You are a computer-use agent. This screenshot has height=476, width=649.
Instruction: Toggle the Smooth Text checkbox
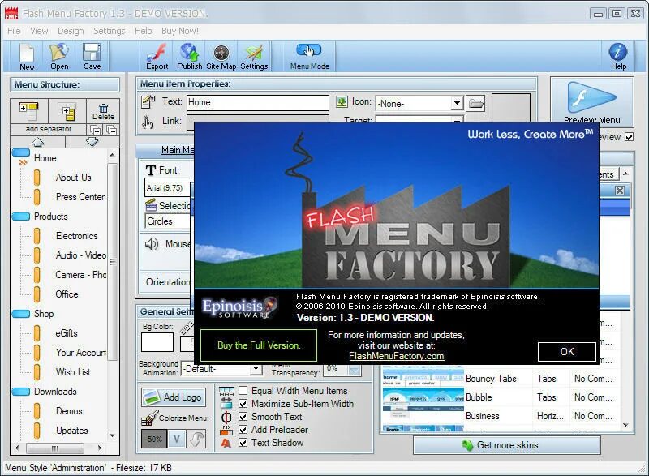pyautogui.click(x=243, y=417)
